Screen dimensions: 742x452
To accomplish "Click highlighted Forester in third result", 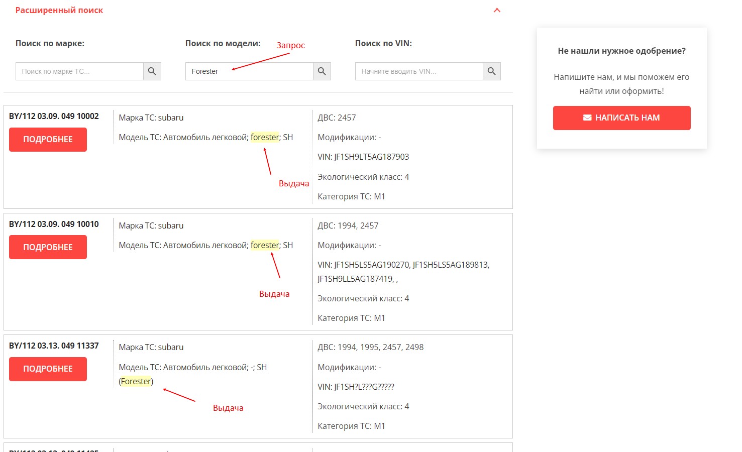I will pyautogui.click(x=136, y=382).
